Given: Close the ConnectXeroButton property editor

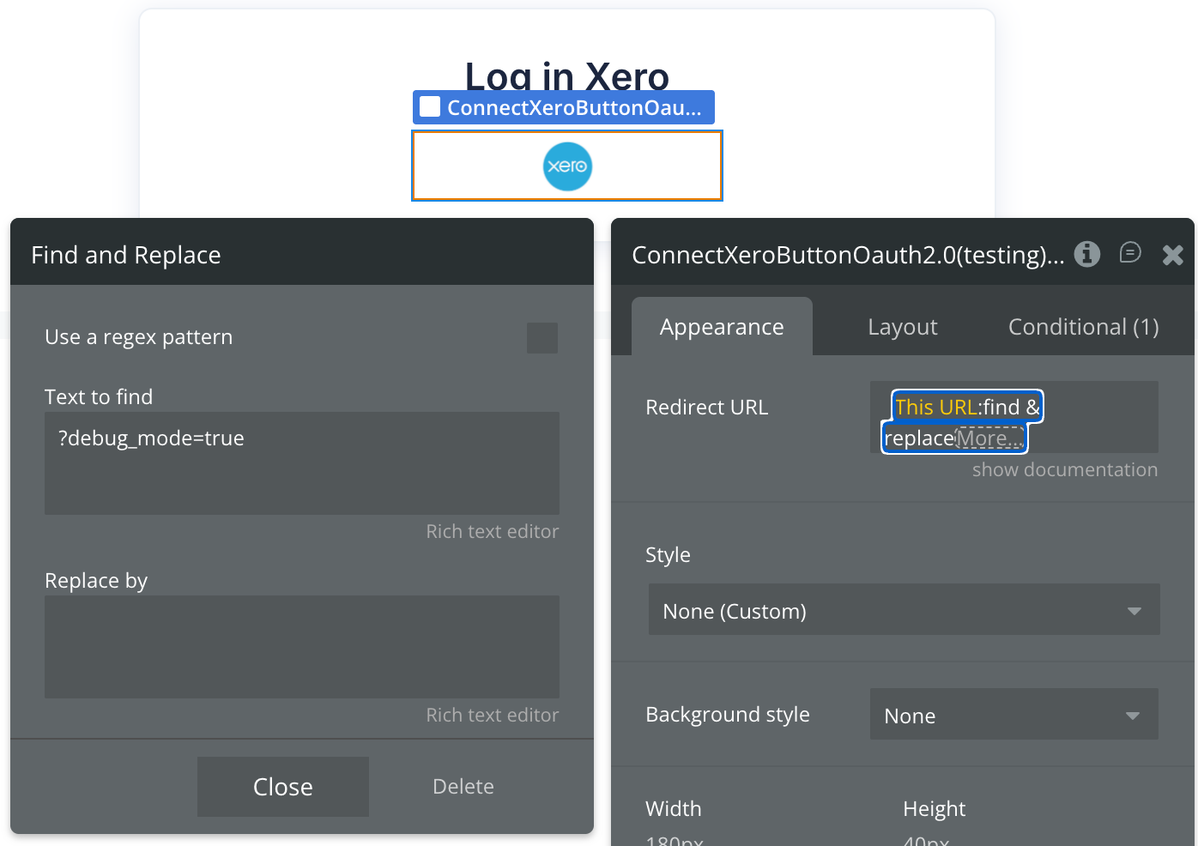Looking at the screenshot, I should 1173,255.
